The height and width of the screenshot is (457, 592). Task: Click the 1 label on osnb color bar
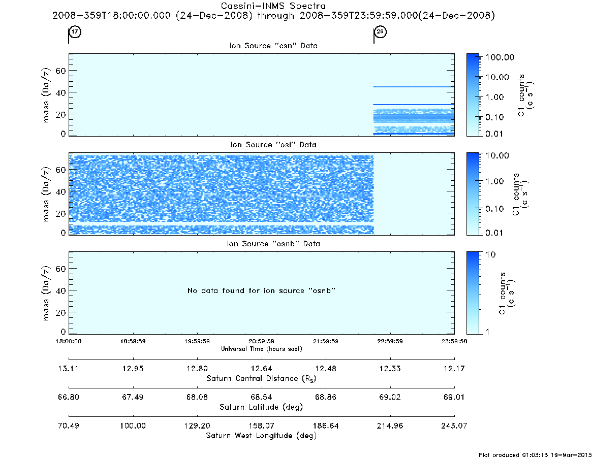pos(487,332)
